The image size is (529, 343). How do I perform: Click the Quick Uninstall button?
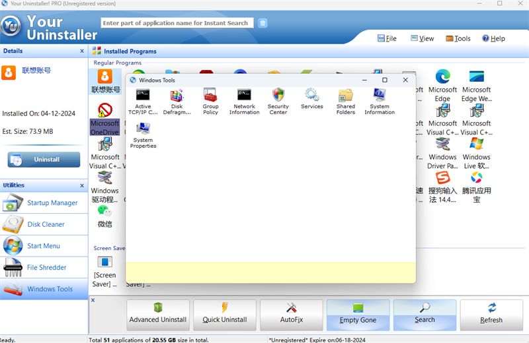225,314
